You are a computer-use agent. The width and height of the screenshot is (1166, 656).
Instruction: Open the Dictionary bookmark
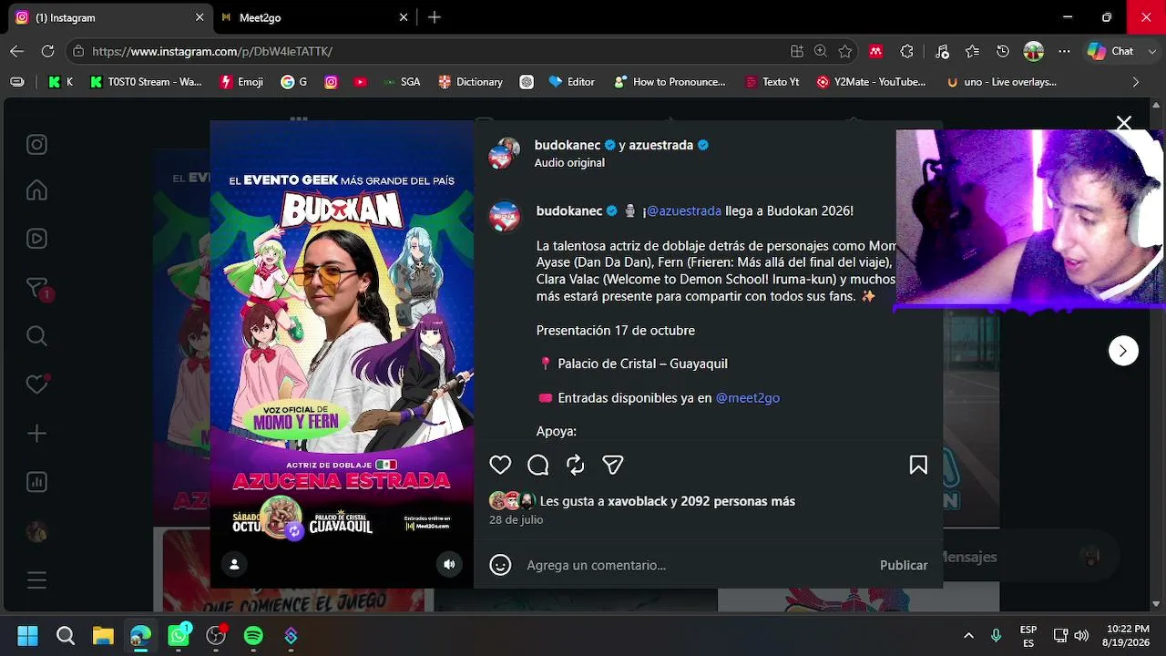click(x=470, y=82)
